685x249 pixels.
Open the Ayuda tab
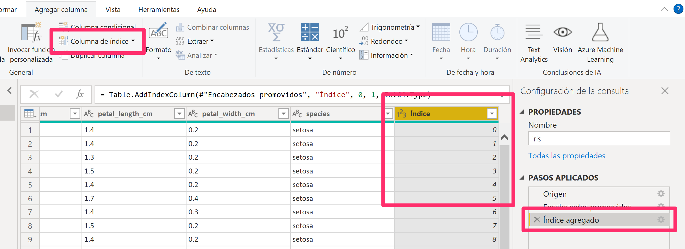pos(207,10)
